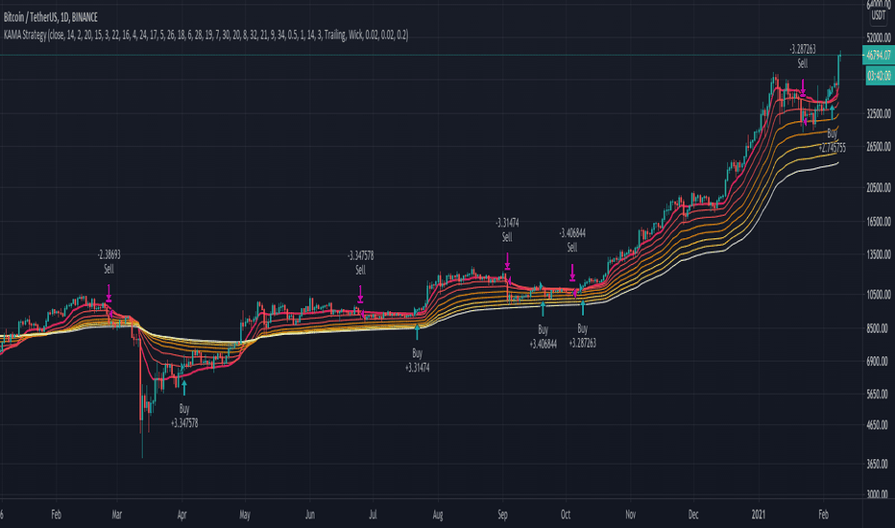Click the 10500.00 level on the price scale
The image size is (895, 528).
click(x=879, y=295)
